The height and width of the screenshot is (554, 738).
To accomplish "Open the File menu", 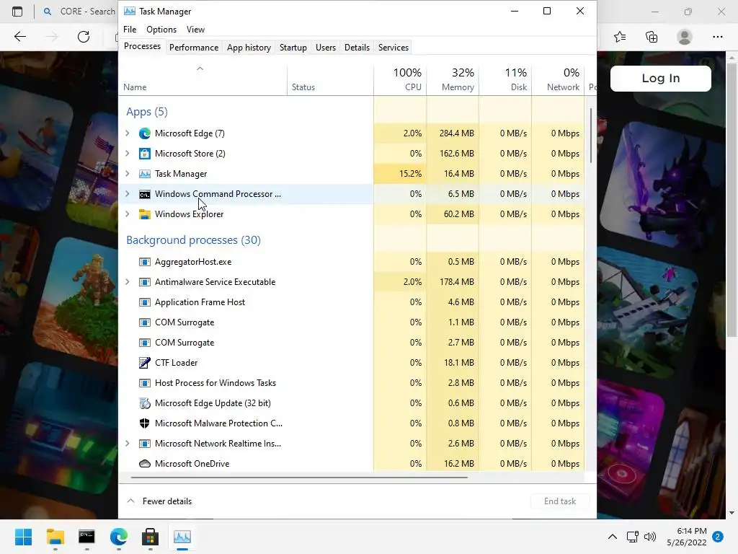I will click(130, 29).
